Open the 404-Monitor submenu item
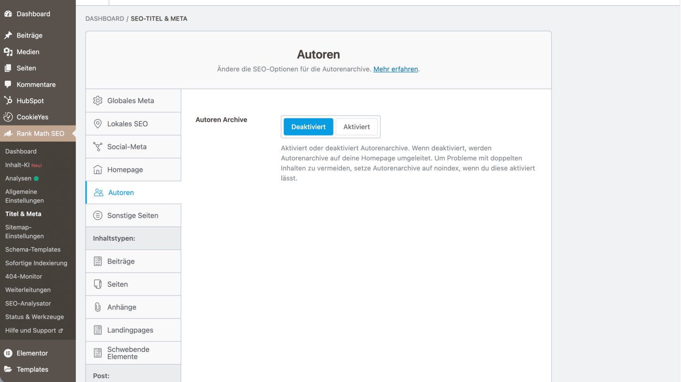 [x=23, y=276]
